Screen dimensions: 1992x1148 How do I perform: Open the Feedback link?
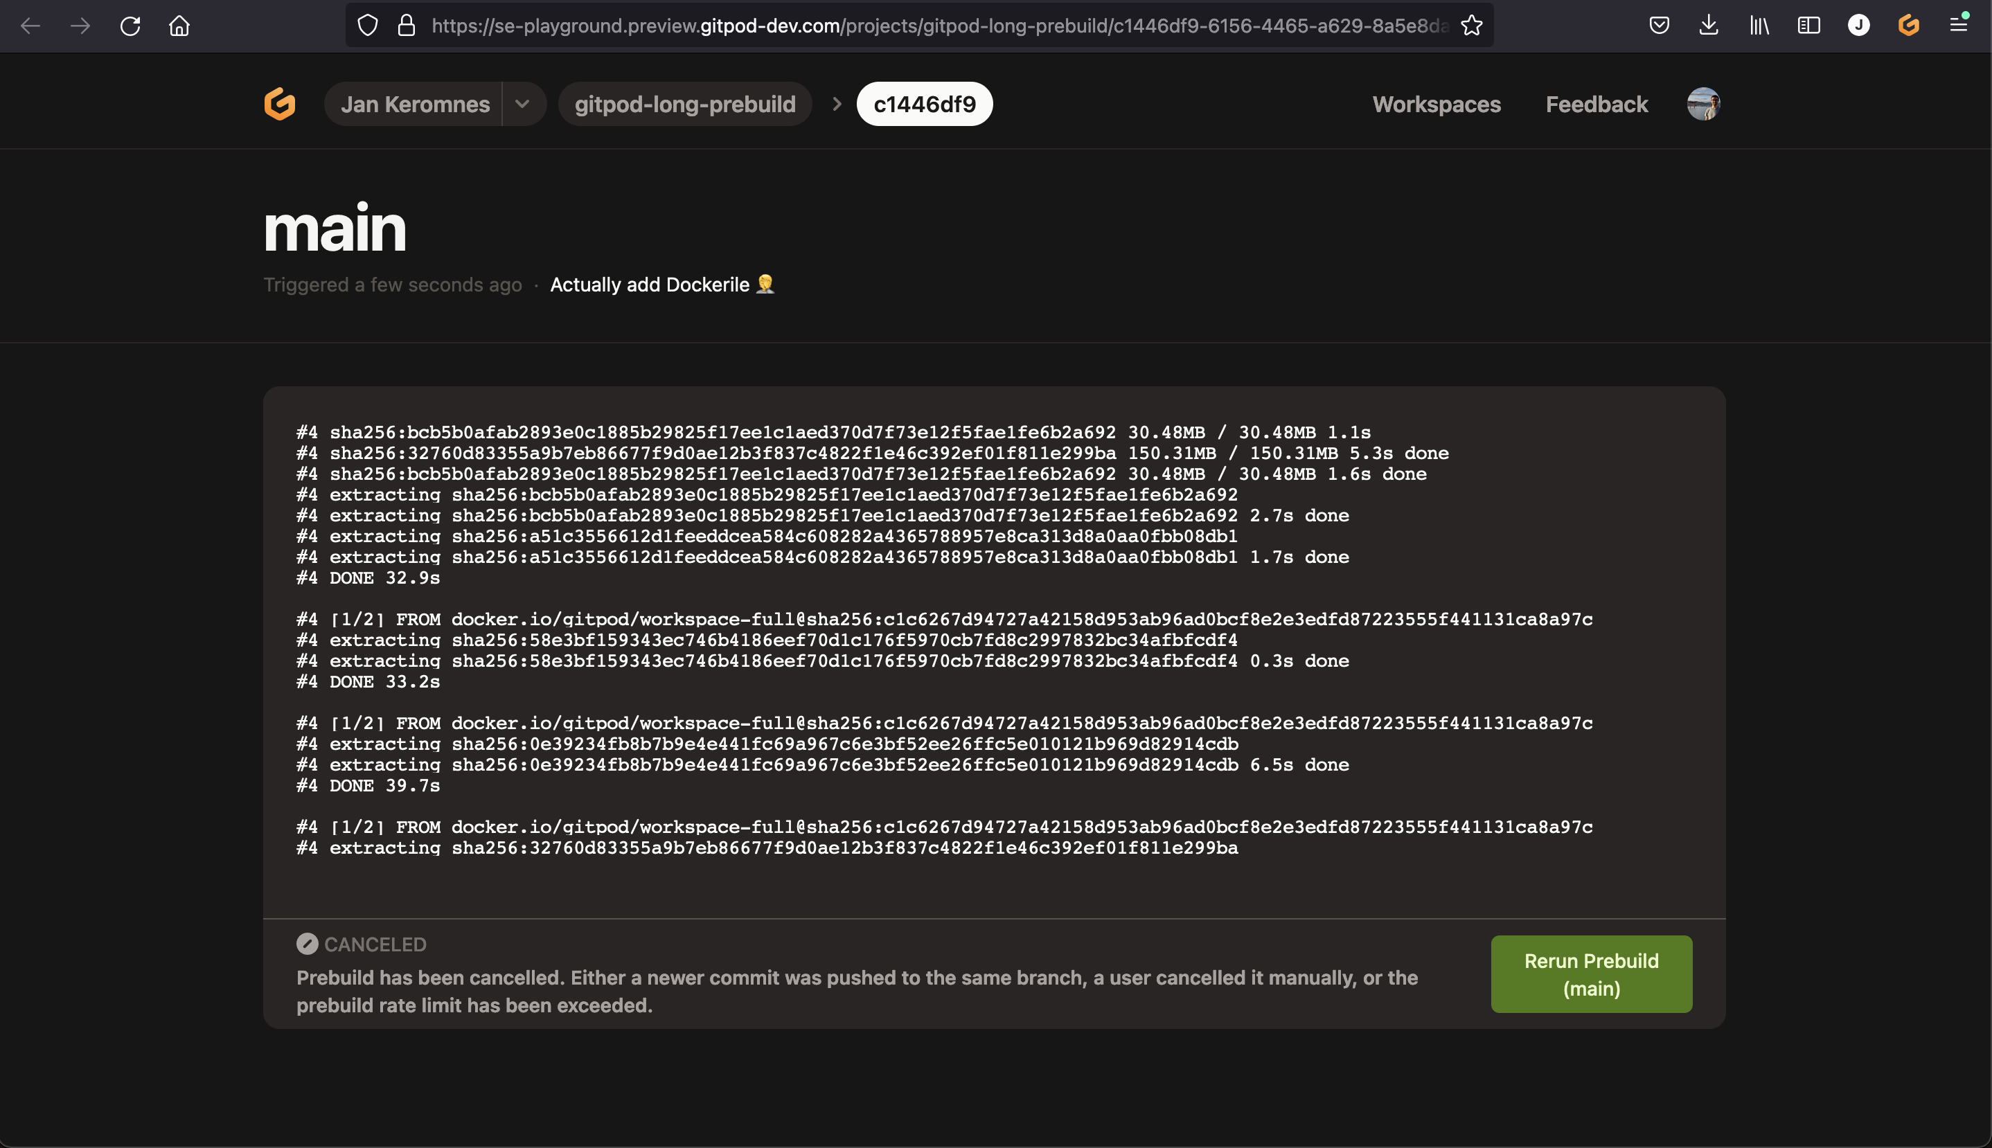1596,104
